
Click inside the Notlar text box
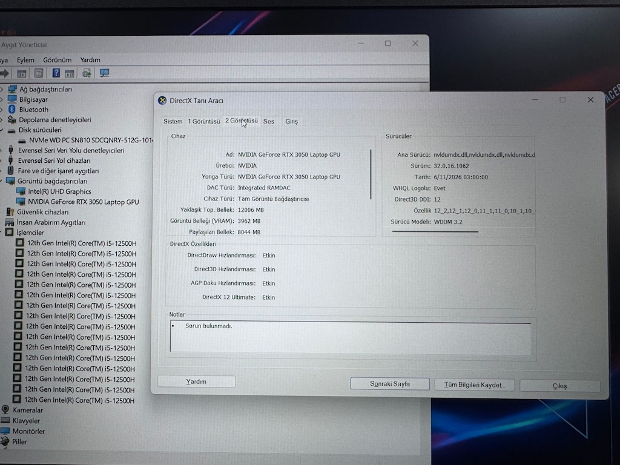coord(351,337)
